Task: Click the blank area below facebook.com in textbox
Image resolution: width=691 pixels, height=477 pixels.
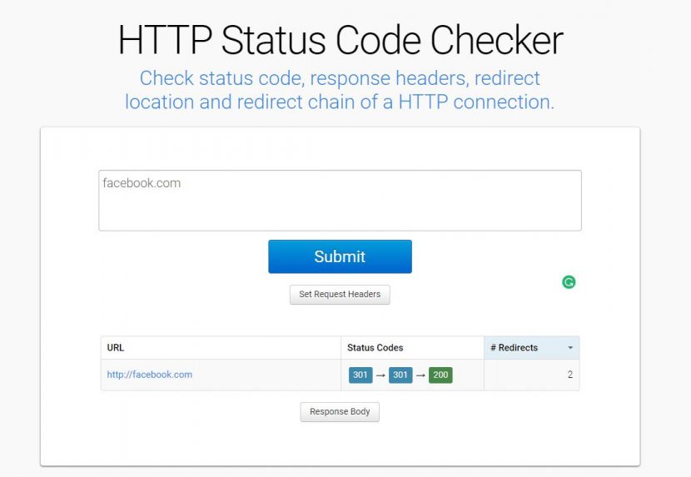Action: pos(340,213)
